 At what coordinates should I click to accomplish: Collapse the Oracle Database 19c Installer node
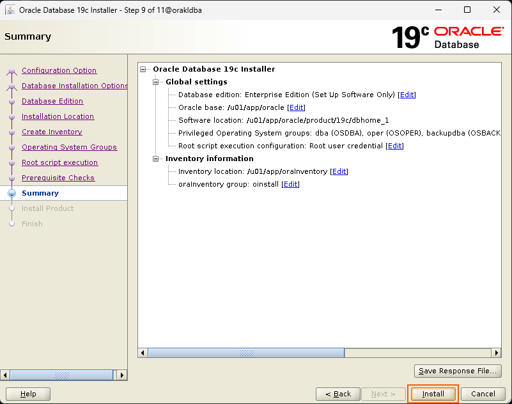[x=143, y=69]
